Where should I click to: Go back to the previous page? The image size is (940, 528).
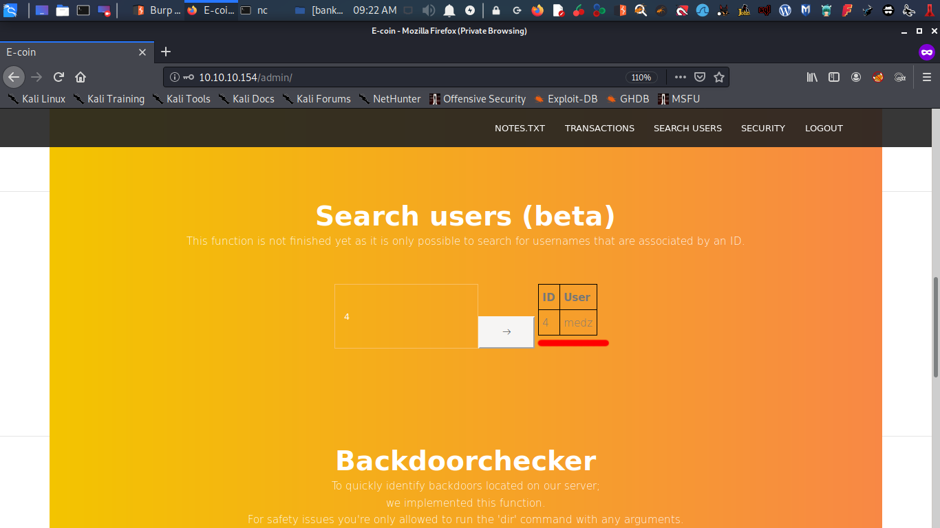pos(14,77)
